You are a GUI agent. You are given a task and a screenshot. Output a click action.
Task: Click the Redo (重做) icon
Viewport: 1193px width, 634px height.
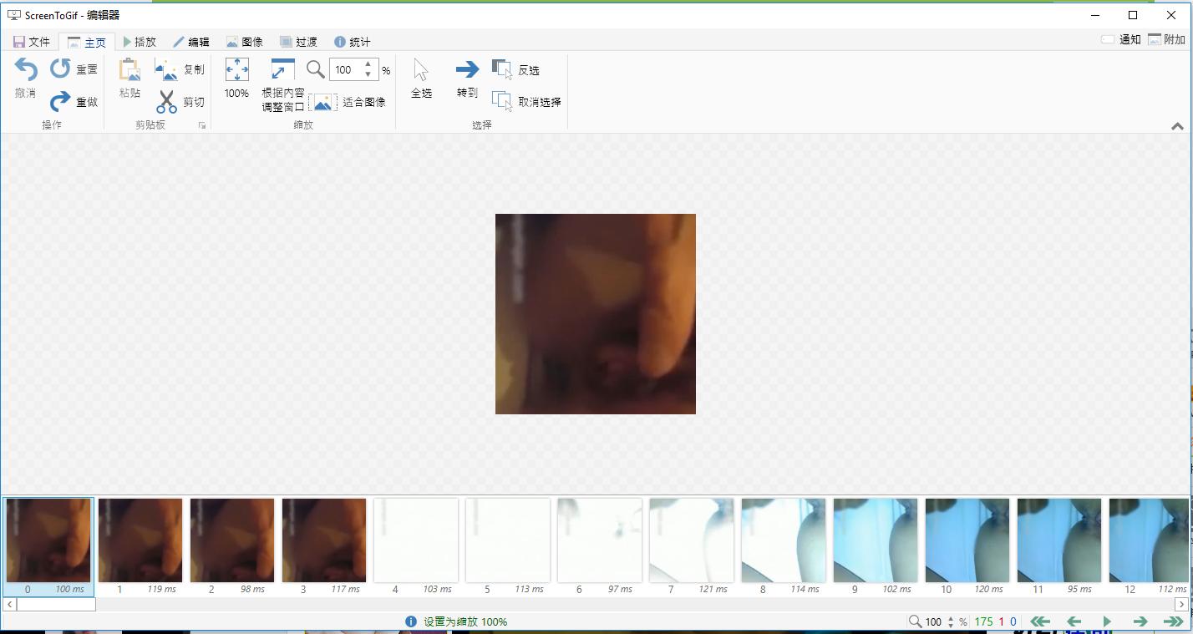pos(60,102)
